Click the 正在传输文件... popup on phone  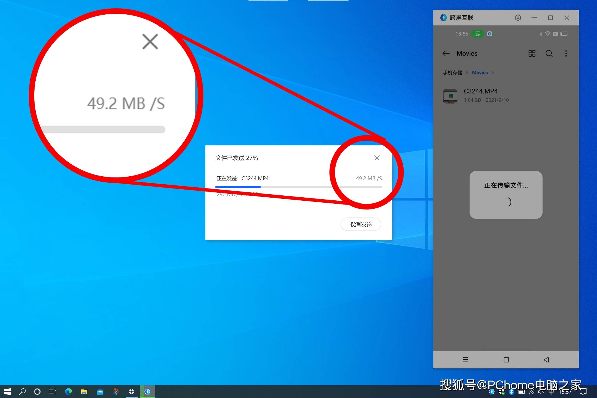tap(506, 195)
